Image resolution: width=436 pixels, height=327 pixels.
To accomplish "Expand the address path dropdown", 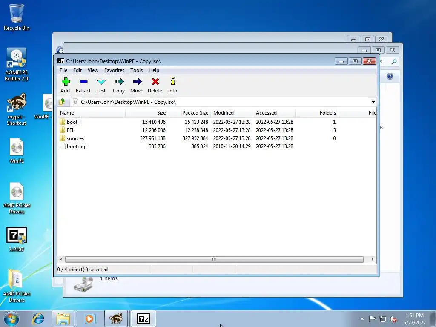I will (373, 102).
